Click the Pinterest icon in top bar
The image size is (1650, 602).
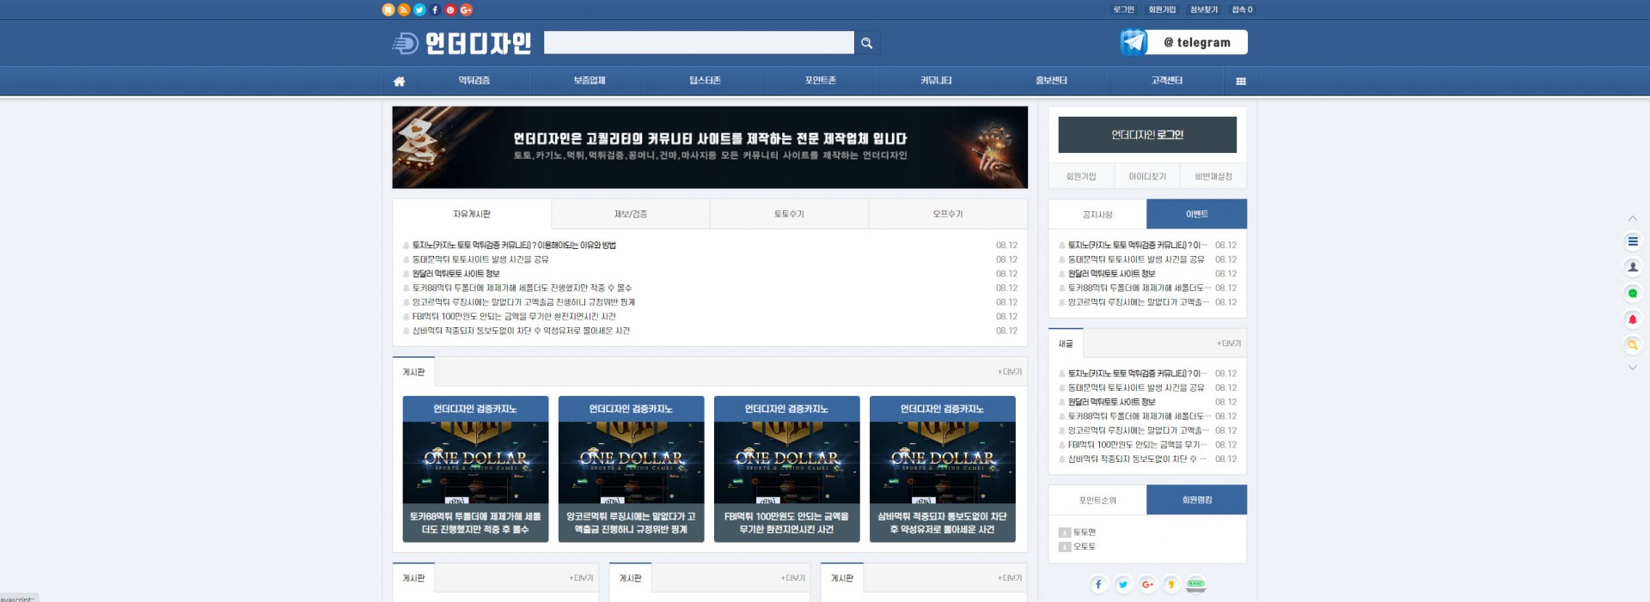coord(450,9)
